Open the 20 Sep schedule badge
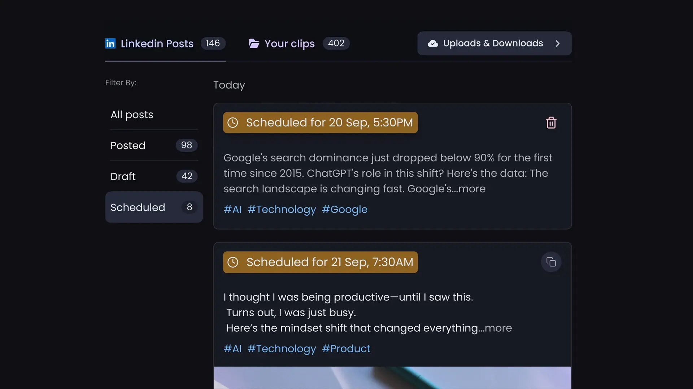 [x=320, y=122]
